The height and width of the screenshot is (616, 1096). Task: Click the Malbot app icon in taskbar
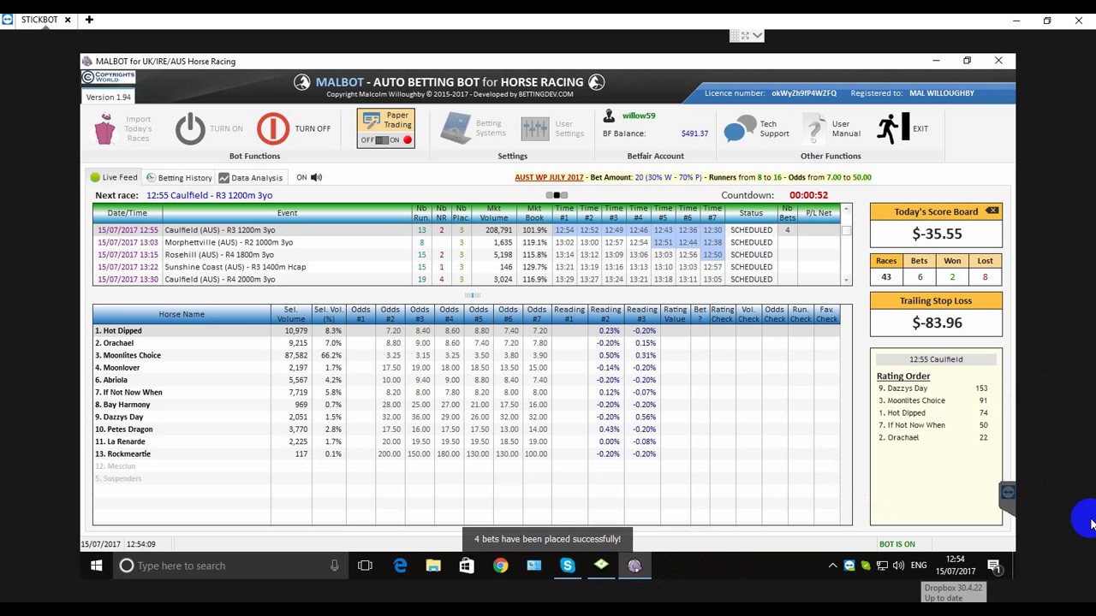(634, 566)
